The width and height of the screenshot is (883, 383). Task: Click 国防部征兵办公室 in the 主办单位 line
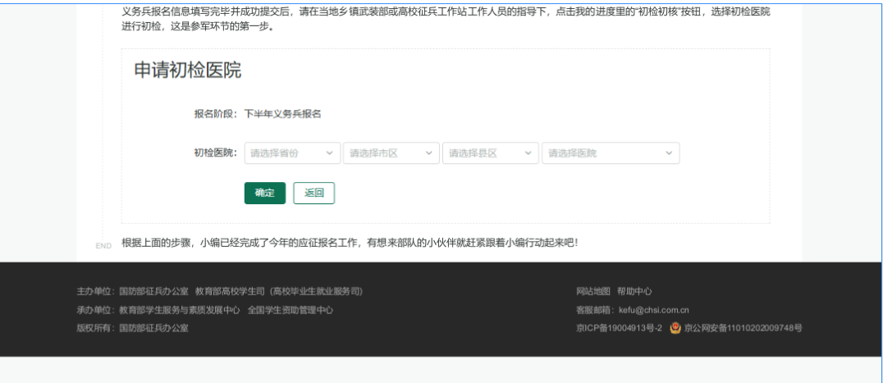click(x=153, y=291)
